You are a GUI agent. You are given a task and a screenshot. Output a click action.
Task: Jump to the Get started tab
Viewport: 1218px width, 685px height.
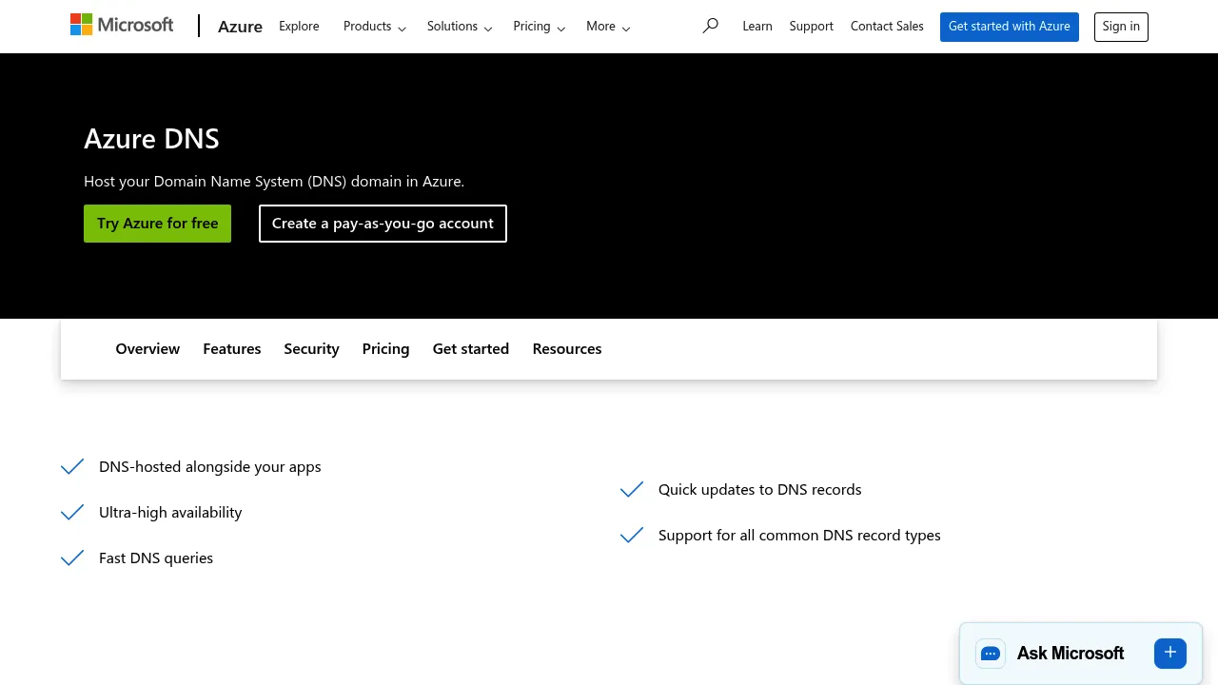pos(471,349)
